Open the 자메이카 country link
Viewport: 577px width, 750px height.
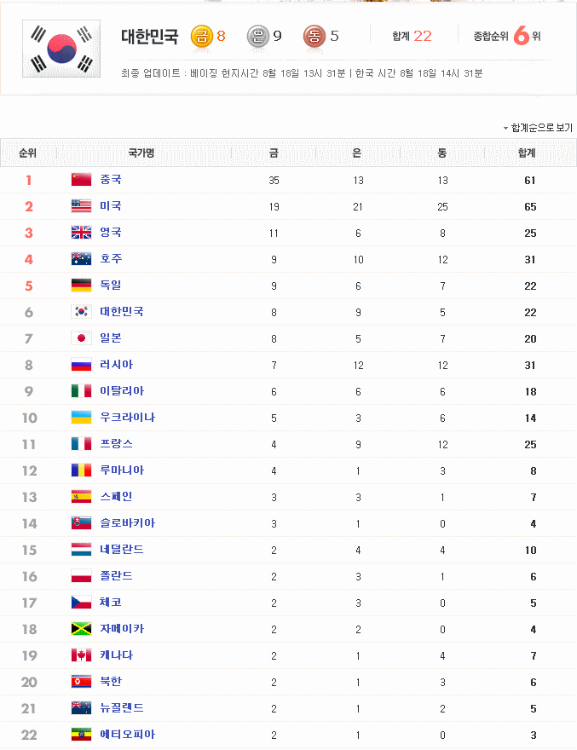(122, 628)
